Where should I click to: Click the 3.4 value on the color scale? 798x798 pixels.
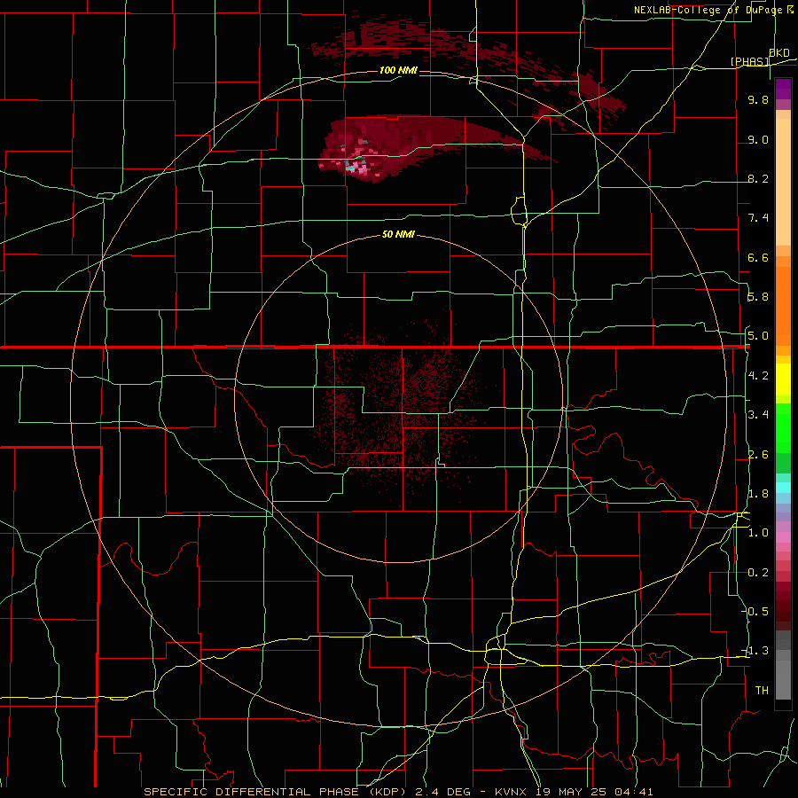(758, 415)
